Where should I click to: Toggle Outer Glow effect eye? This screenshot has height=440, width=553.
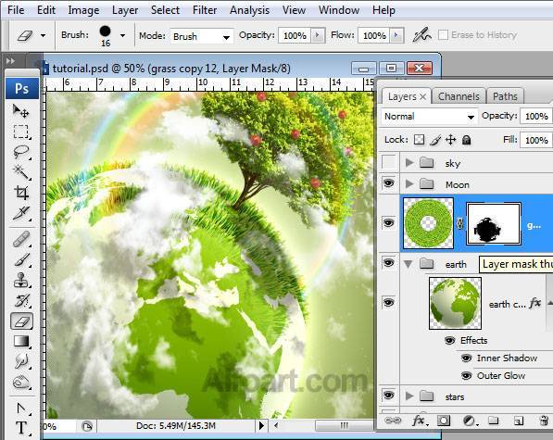click(x=466, y=376)
